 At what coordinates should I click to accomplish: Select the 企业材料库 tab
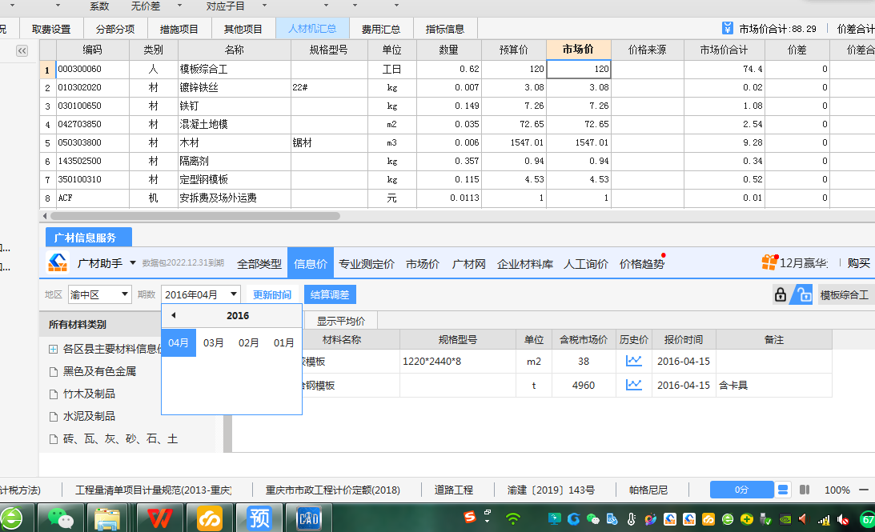[524, 264]
